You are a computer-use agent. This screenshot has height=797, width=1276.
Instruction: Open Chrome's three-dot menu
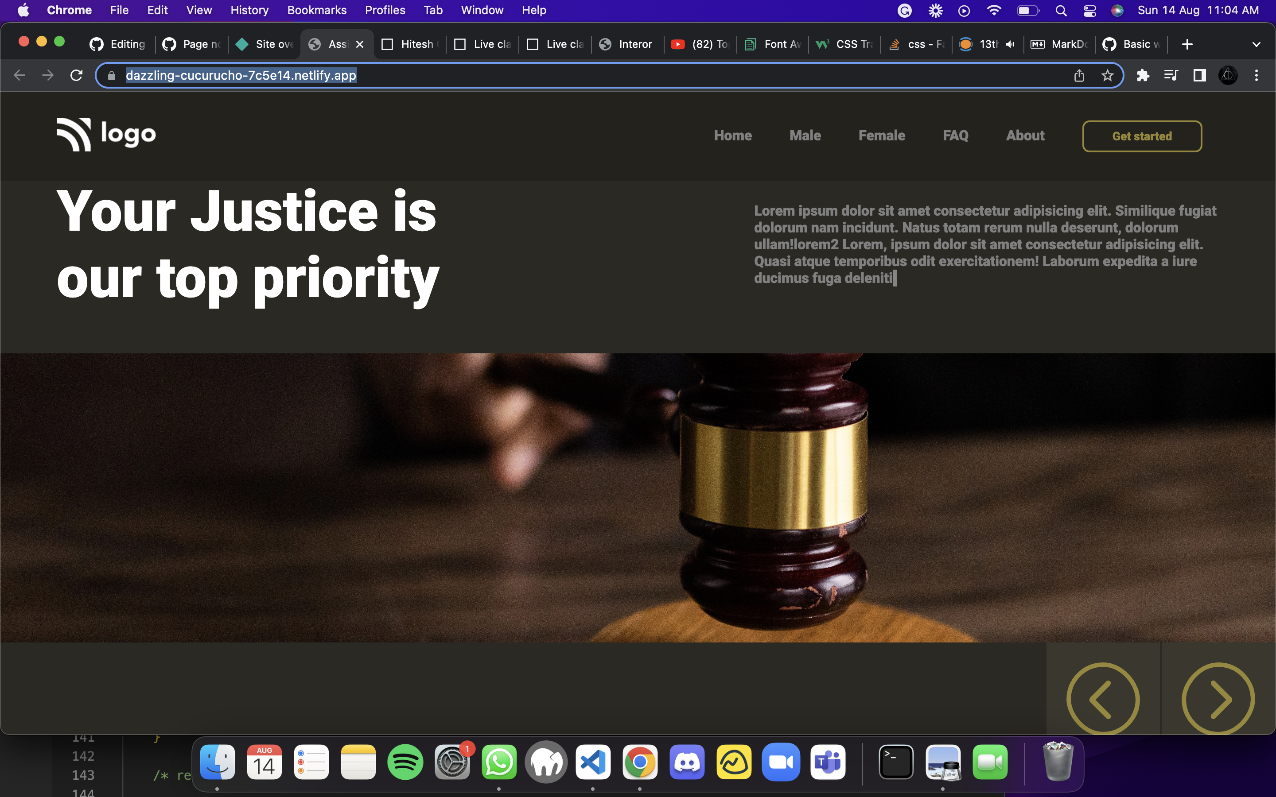[x=1257, y=75]
